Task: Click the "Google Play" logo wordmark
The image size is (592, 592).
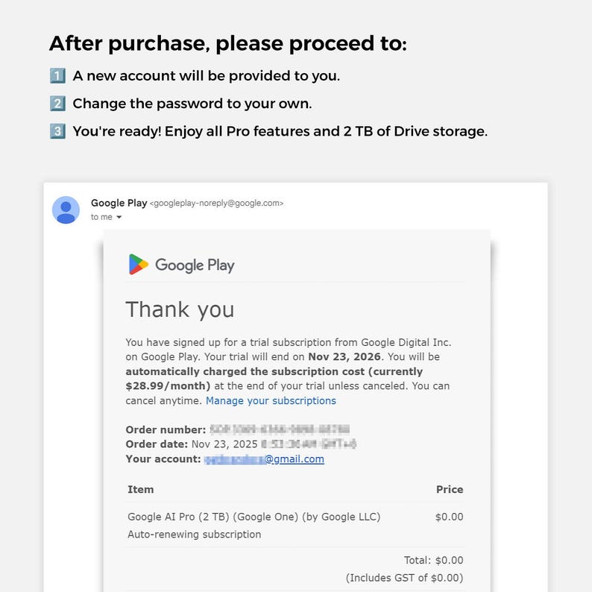Action: click(195, 265)
